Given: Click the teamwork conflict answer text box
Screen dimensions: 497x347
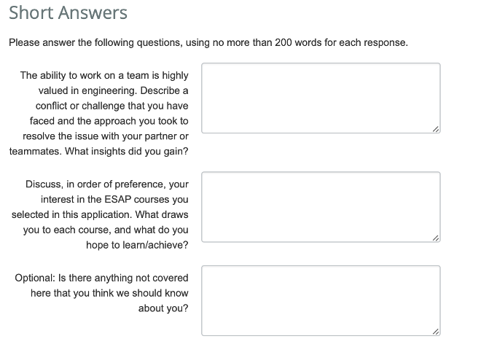Looking at the screenshot, I should [x=321, y=98].
